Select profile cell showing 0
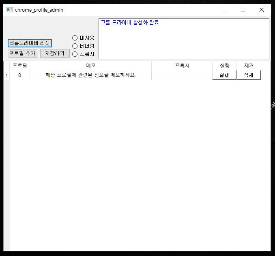The image size is (275, 256). pos(19,75)
